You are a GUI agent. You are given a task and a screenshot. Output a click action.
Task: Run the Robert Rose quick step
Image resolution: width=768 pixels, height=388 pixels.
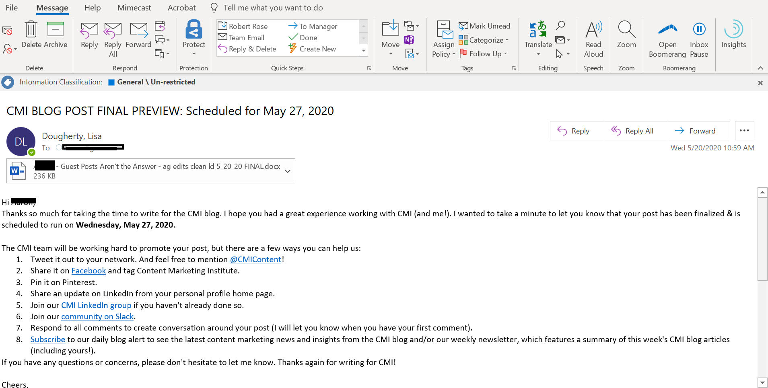pyautogui.click(x=243, y=26)
